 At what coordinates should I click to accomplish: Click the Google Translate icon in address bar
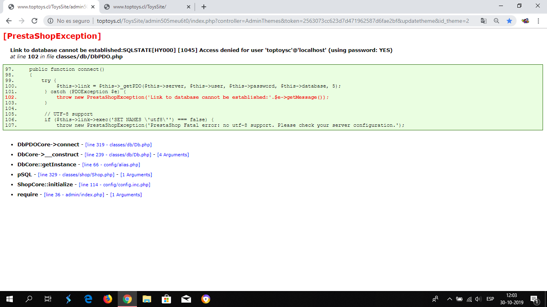pyautogui.click(x=484, y=21)
